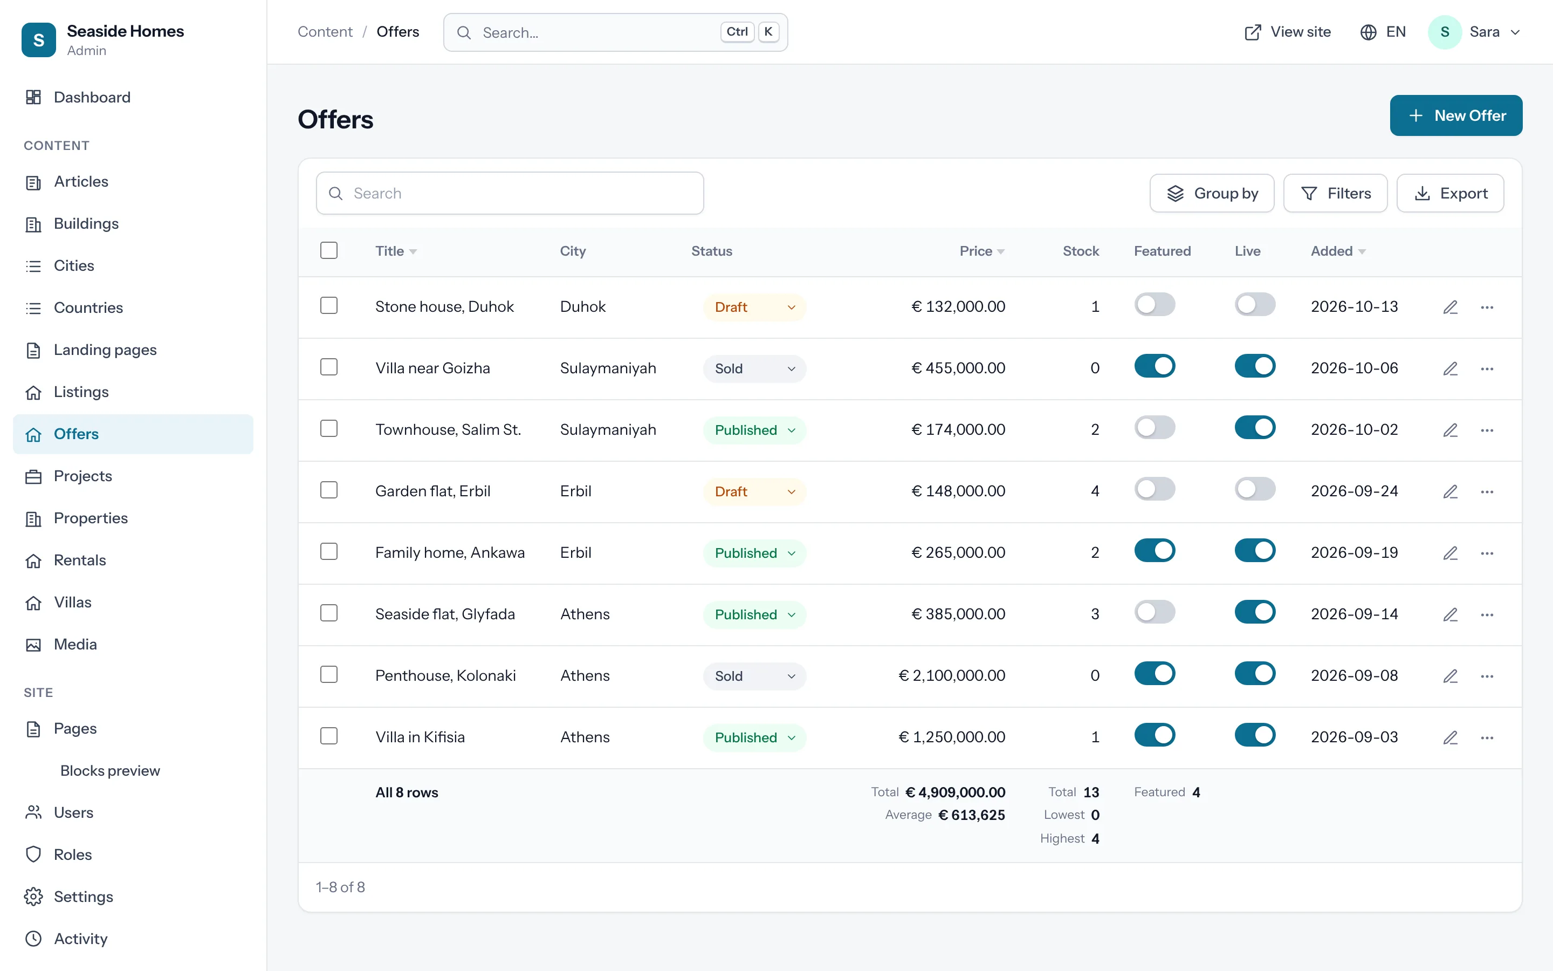Disable Featured toggle for Family home, Ankawa

click(1155, 550)
